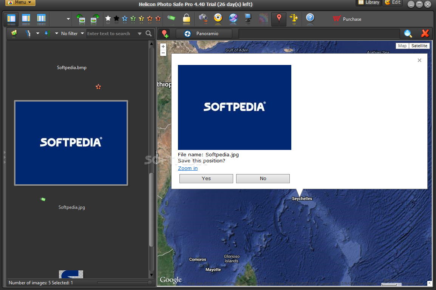The image size is (436, 290).
Task: Click the Zoom in link
Action: pos(188,168)
